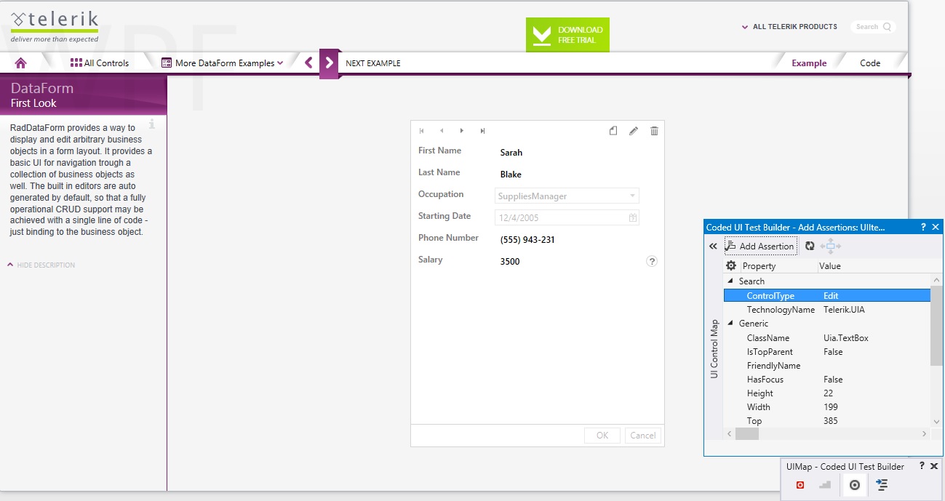945x501 pixels.
Task: Expand More DataForm Examples dropdown
Action: click(223, 63)
